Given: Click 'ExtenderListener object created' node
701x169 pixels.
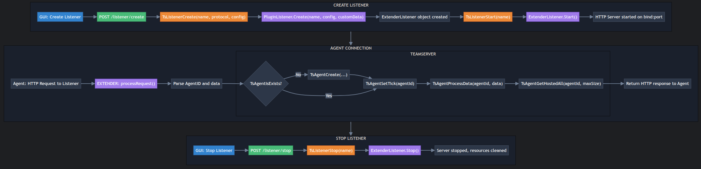Looking at the screenshot, I should coord(414,17).
